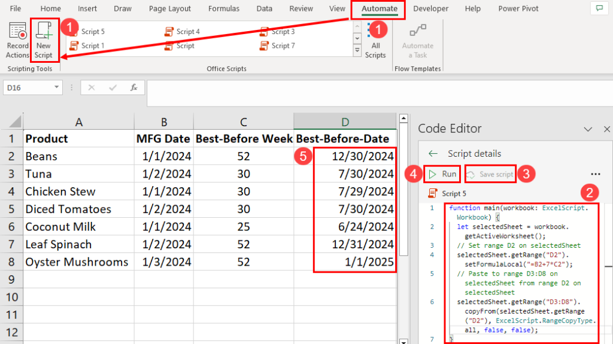Go back from Script details
Screen dimensions: 613x344
click(433, 154)
